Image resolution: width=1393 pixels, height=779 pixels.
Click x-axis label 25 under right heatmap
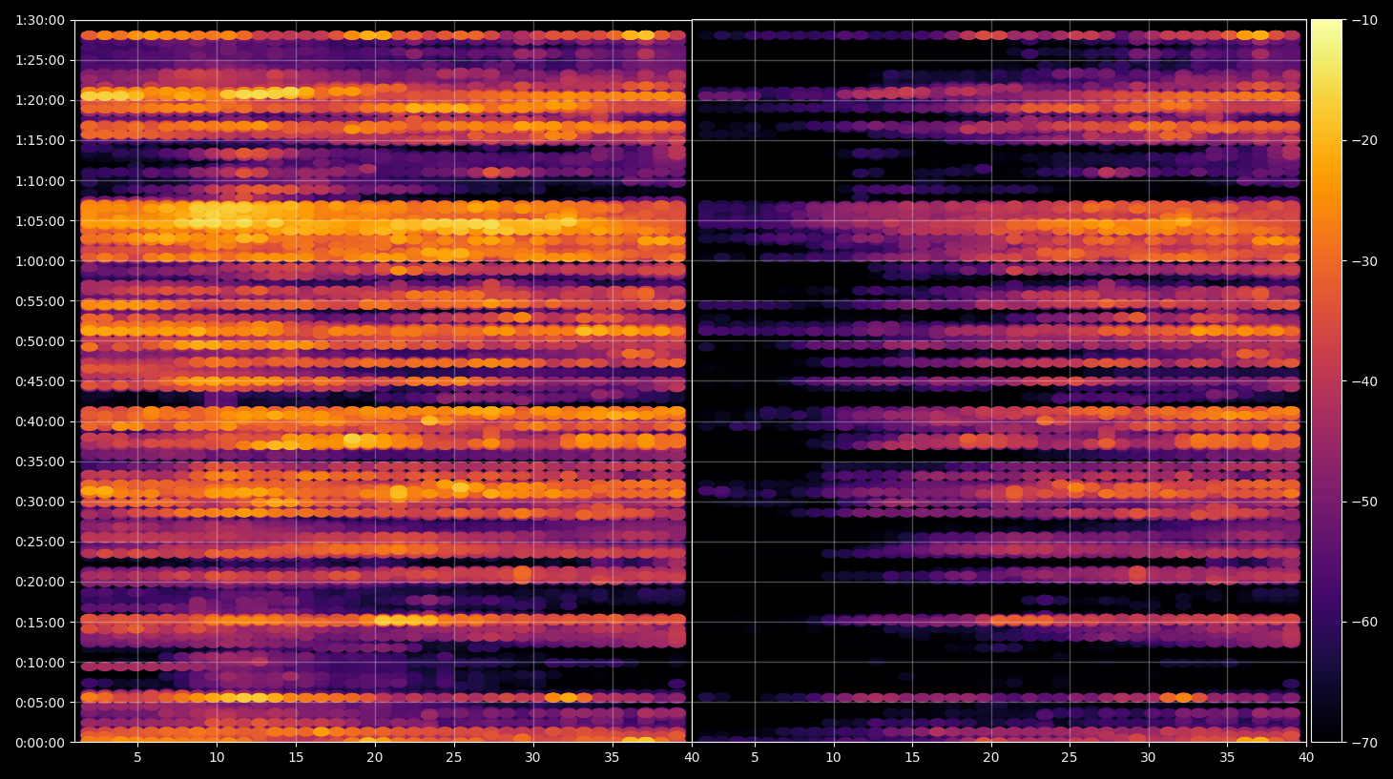(x=1070, y=758)
